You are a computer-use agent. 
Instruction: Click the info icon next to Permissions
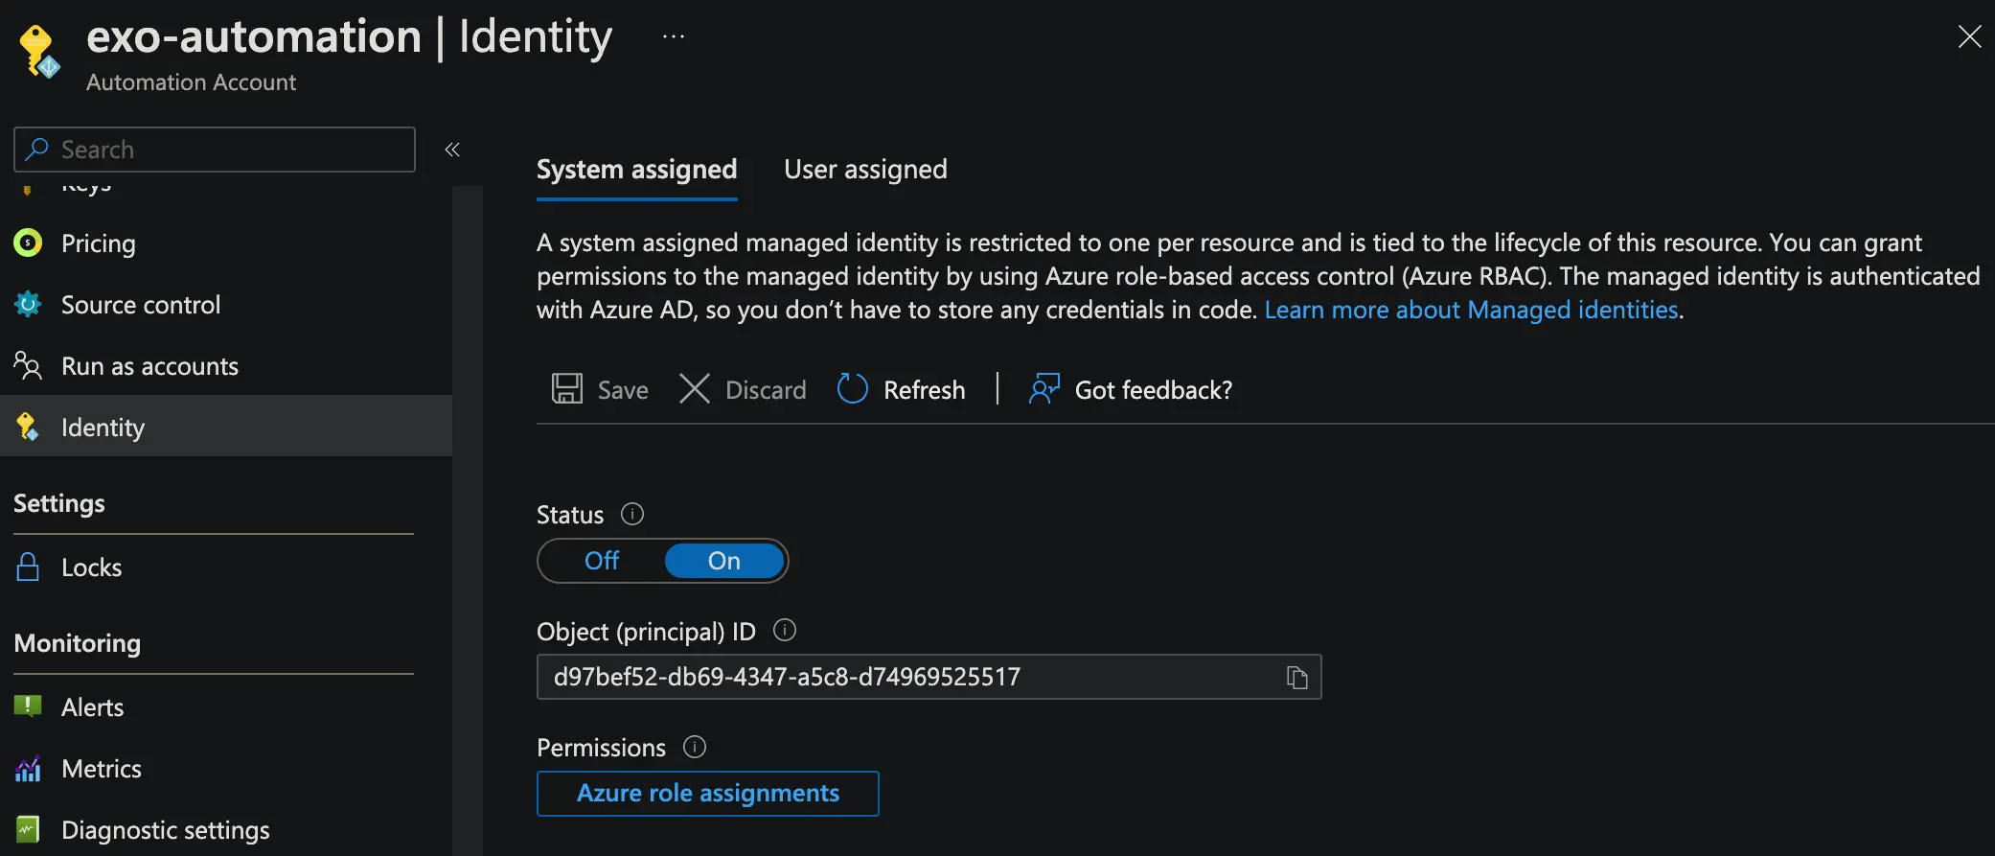(x=695, y=747)
